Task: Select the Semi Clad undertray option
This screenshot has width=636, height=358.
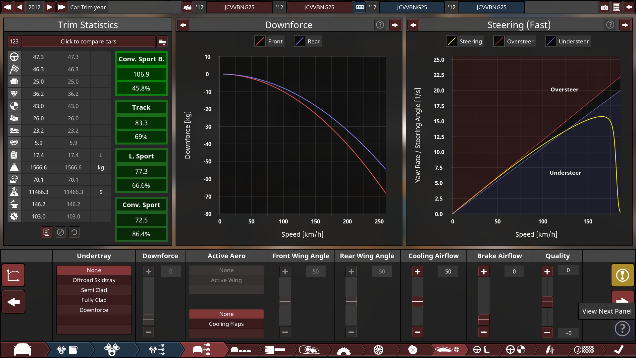Action: click(x=94, y=290)
